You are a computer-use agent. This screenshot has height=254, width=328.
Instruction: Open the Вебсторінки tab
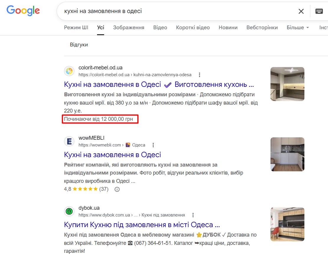(262, 27)
